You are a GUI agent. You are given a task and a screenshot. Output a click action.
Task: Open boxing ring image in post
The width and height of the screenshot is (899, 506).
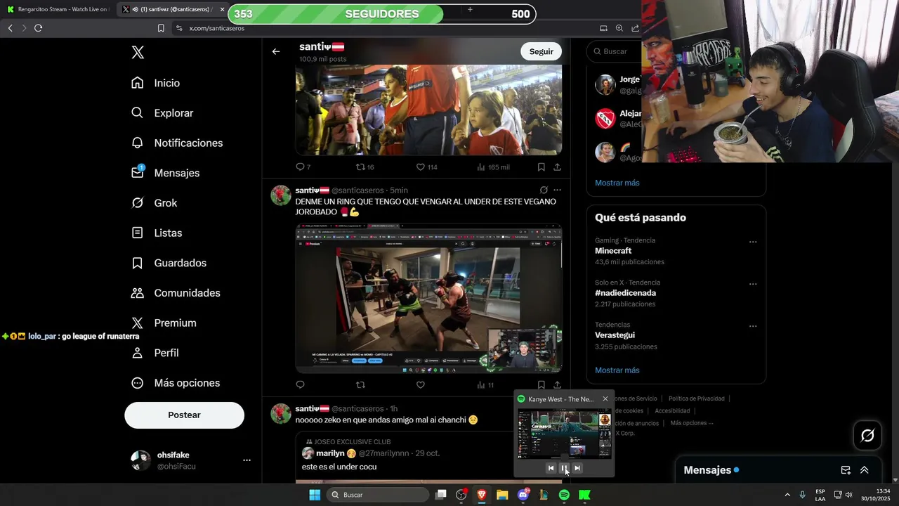point(428,298)
